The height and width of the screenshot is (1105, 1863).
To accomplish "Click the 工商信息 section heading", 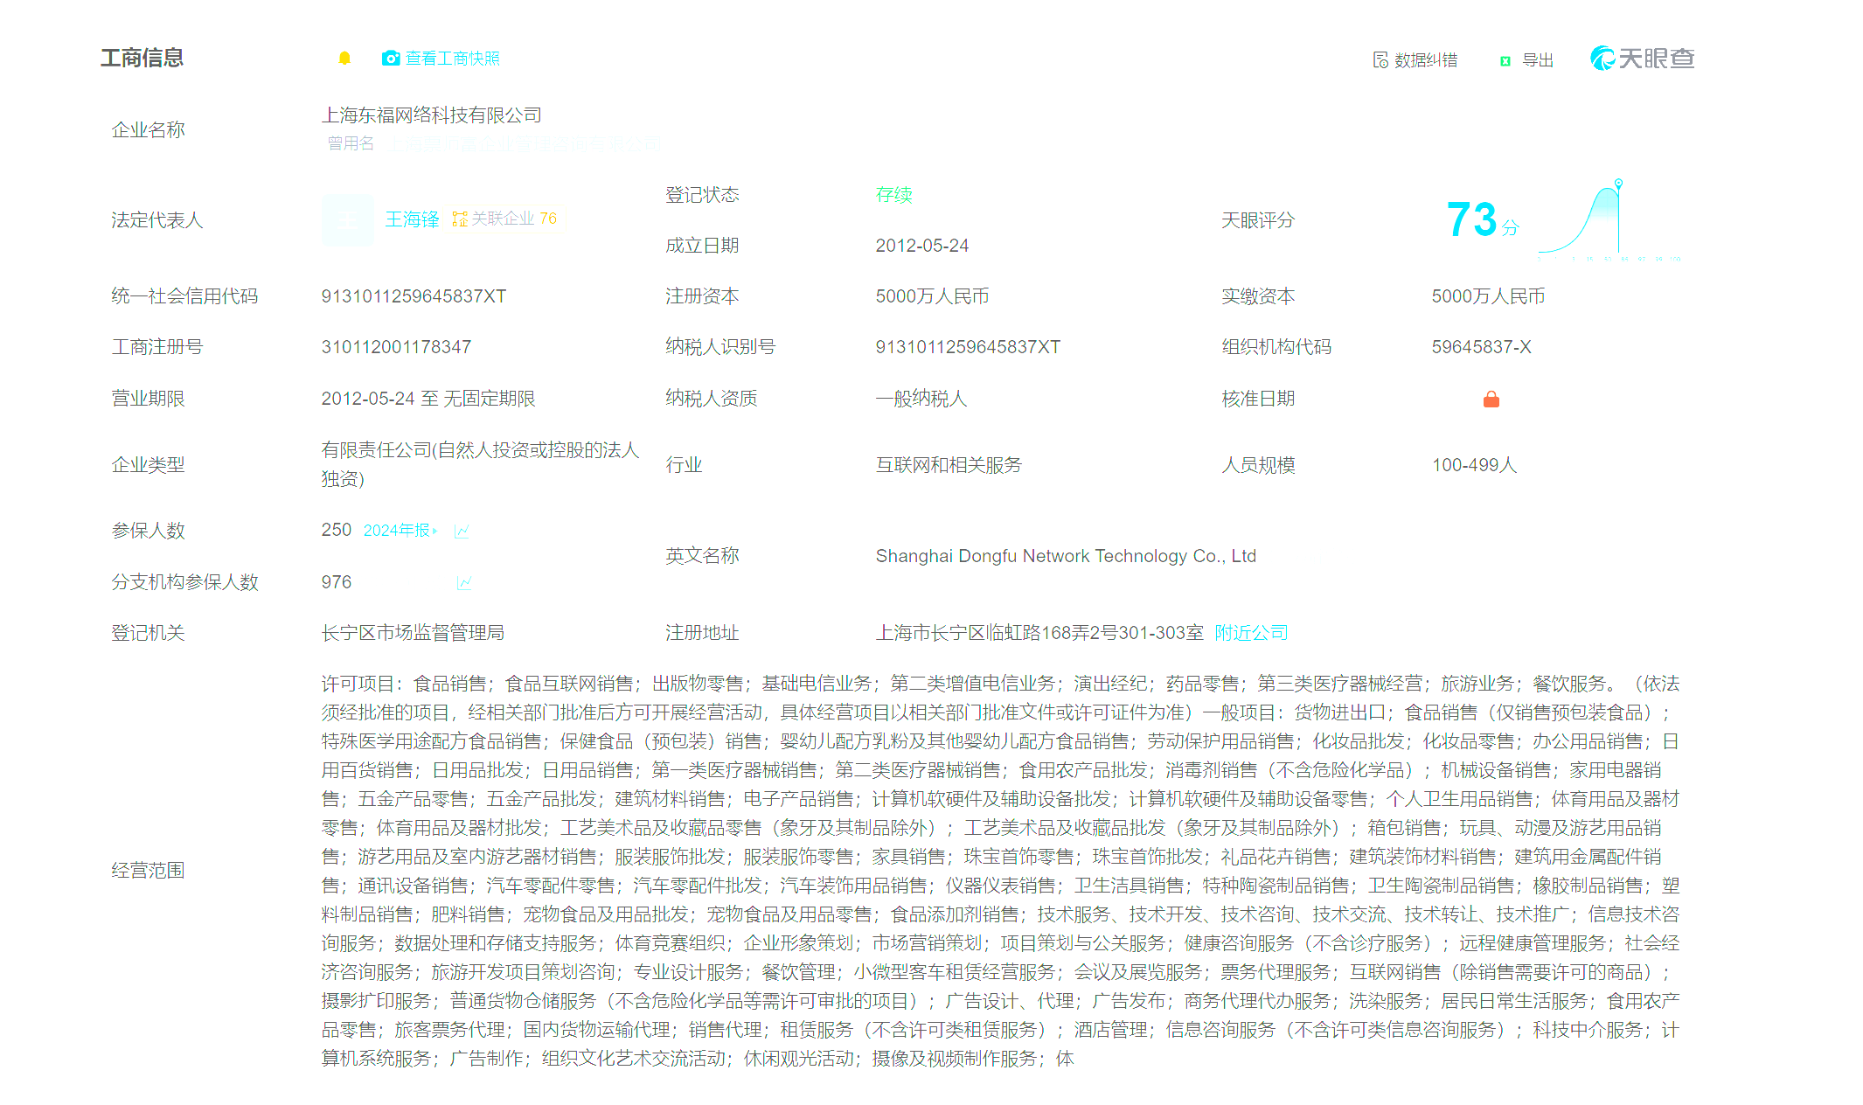I will [142, 58].
